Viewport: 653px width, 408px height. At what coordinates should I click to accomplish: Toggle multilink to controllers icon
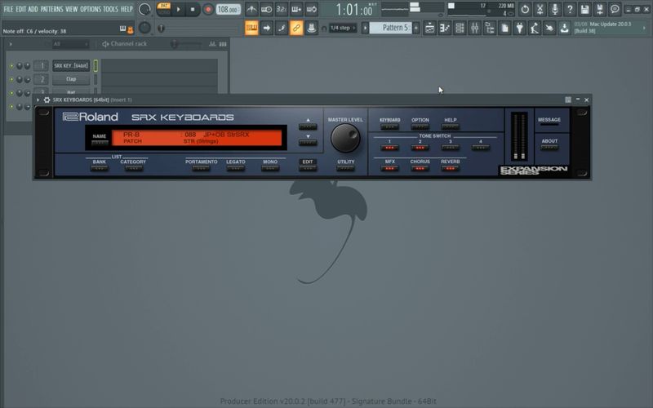click(312, 28)
